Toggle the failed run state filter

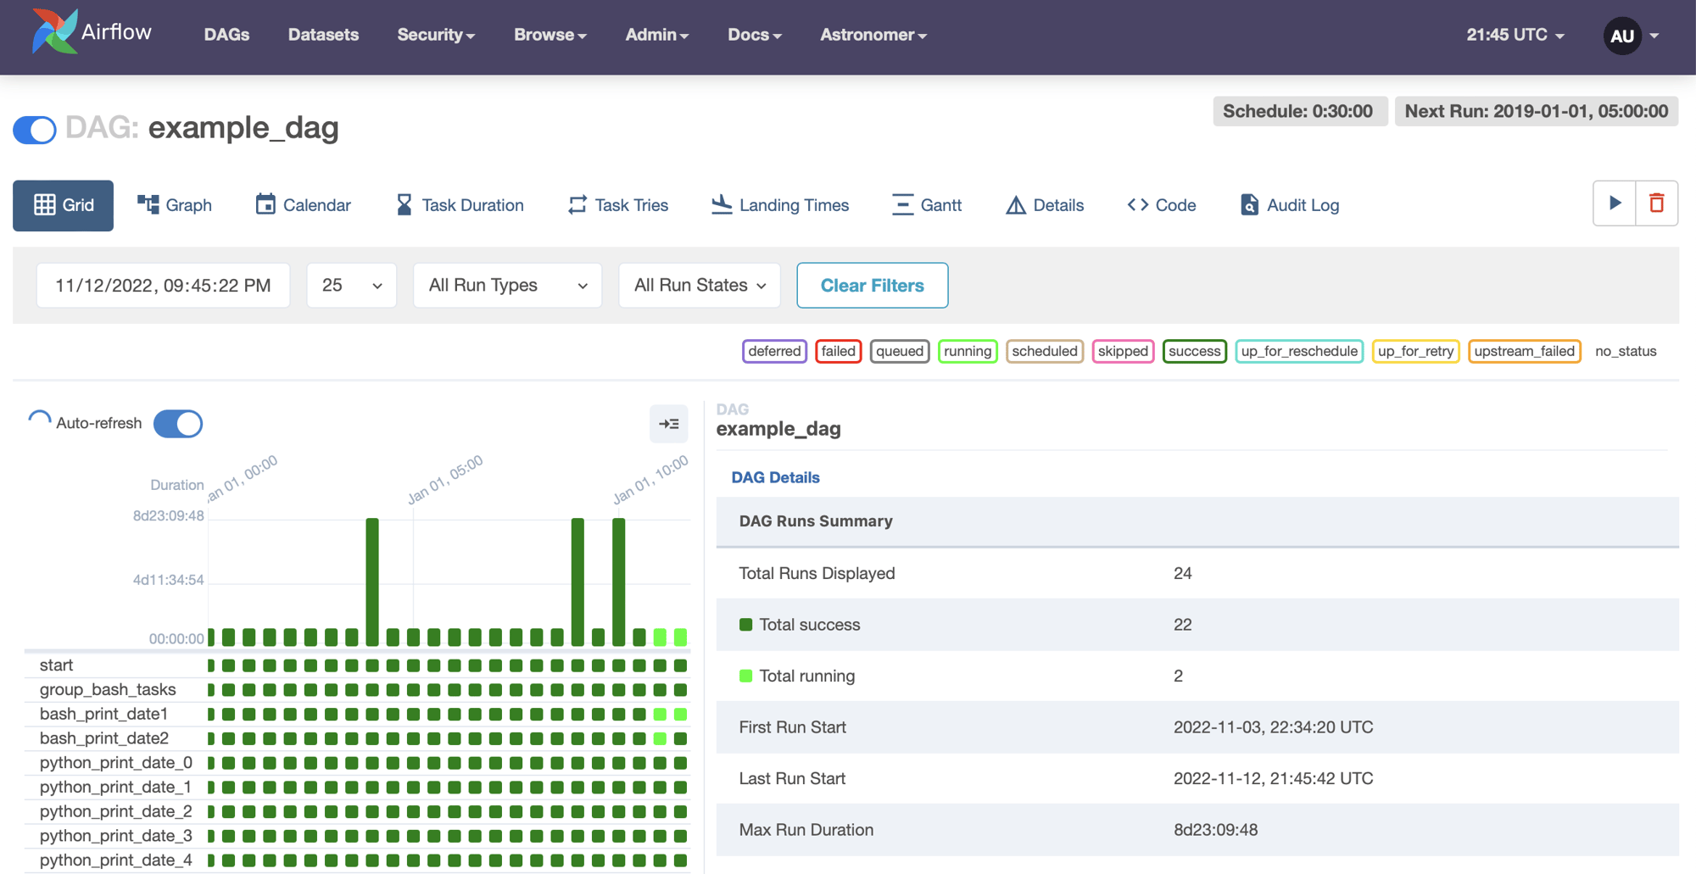tap(838, 351)
